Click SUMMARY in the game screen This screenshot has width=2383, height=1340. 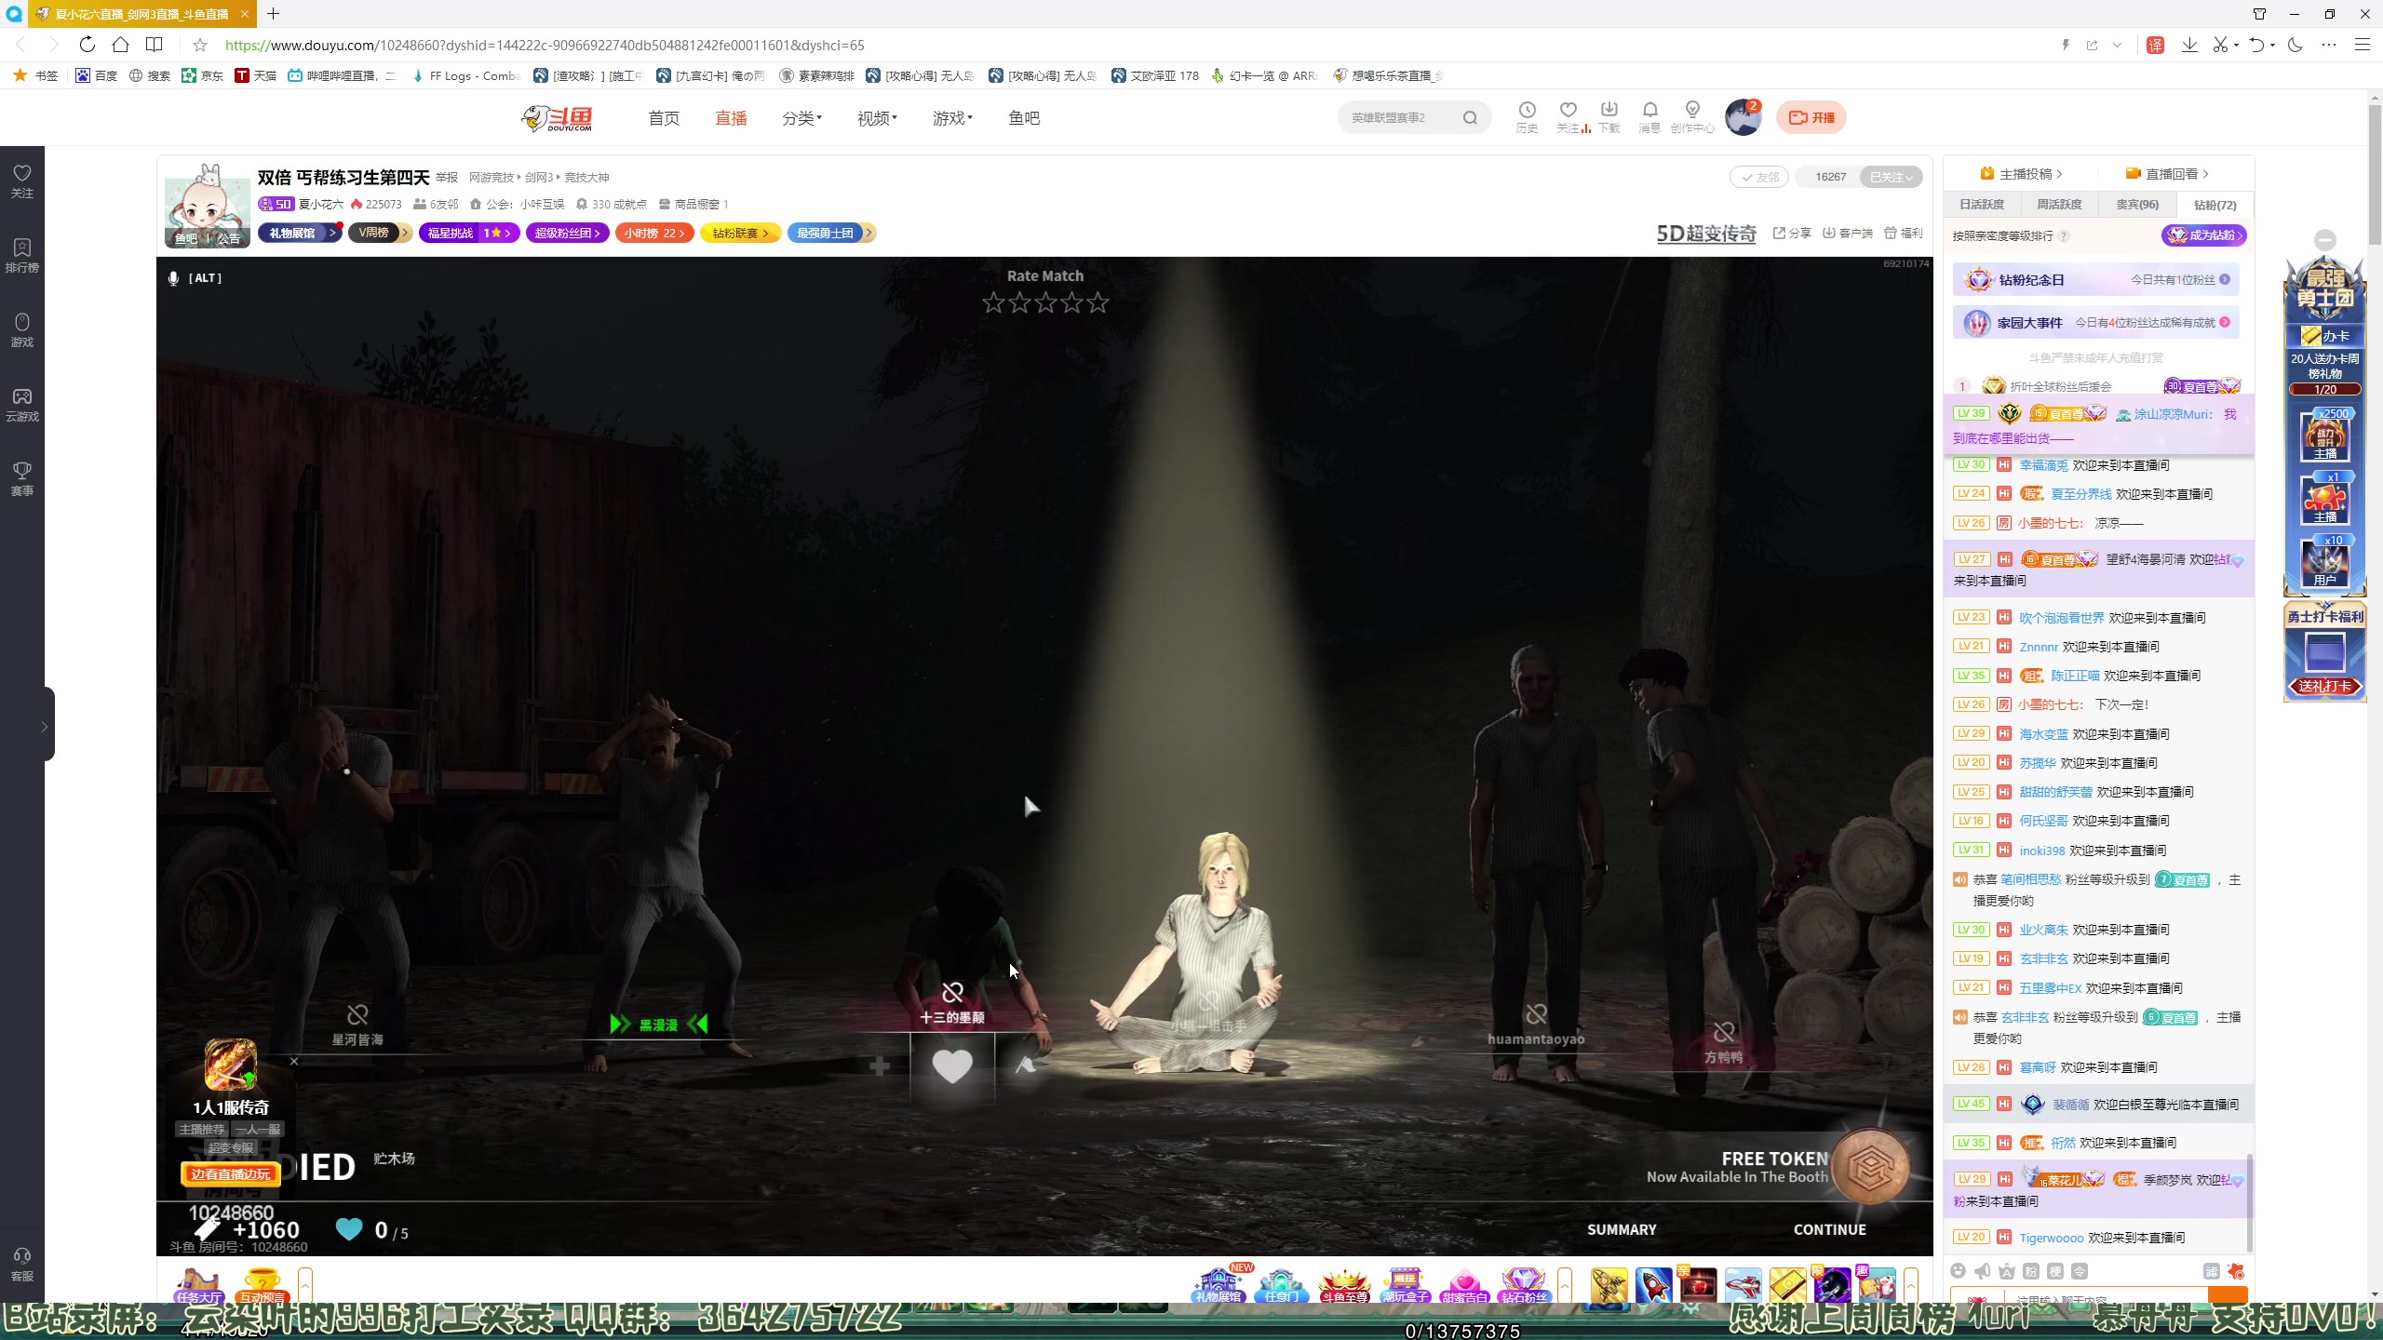point(1622,1229)
